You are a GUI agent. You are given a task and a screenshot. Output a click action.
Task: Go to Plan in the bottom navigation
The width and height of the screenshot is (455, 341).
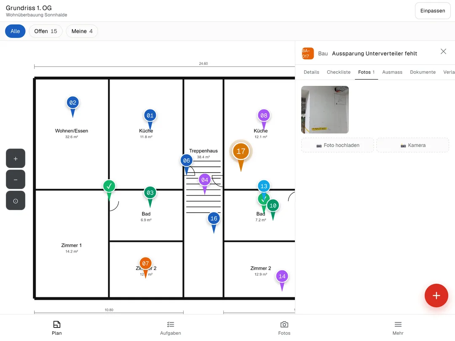tap(57, 328)
